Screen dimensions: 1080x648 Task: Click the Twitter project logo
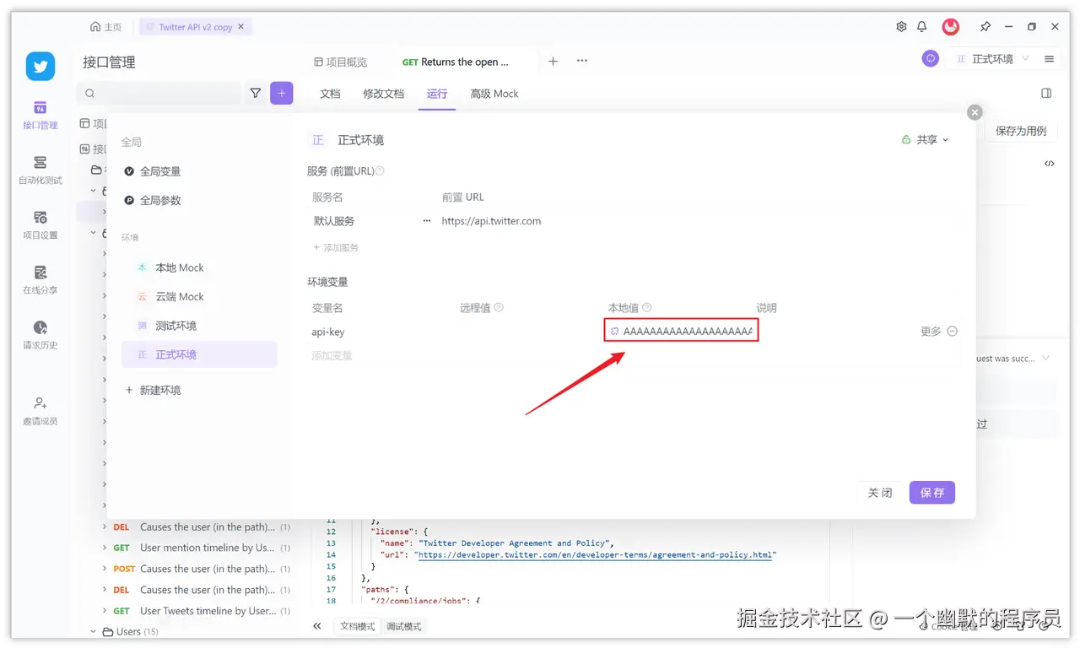40,66
